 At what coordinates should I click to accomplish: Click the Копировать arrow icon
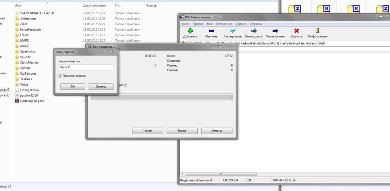[254, 31]
